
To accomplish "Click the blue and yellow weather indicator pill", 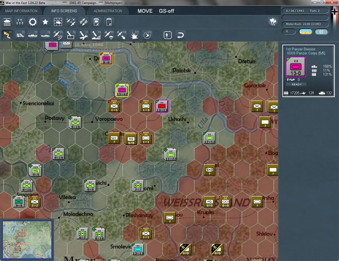I will tap(305, 32).
